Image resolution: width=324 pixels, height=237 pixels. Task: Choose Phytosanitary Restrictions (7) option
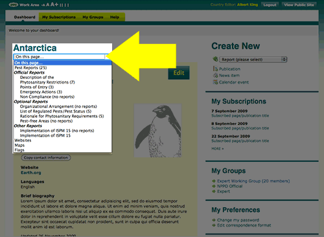point(47,82)
